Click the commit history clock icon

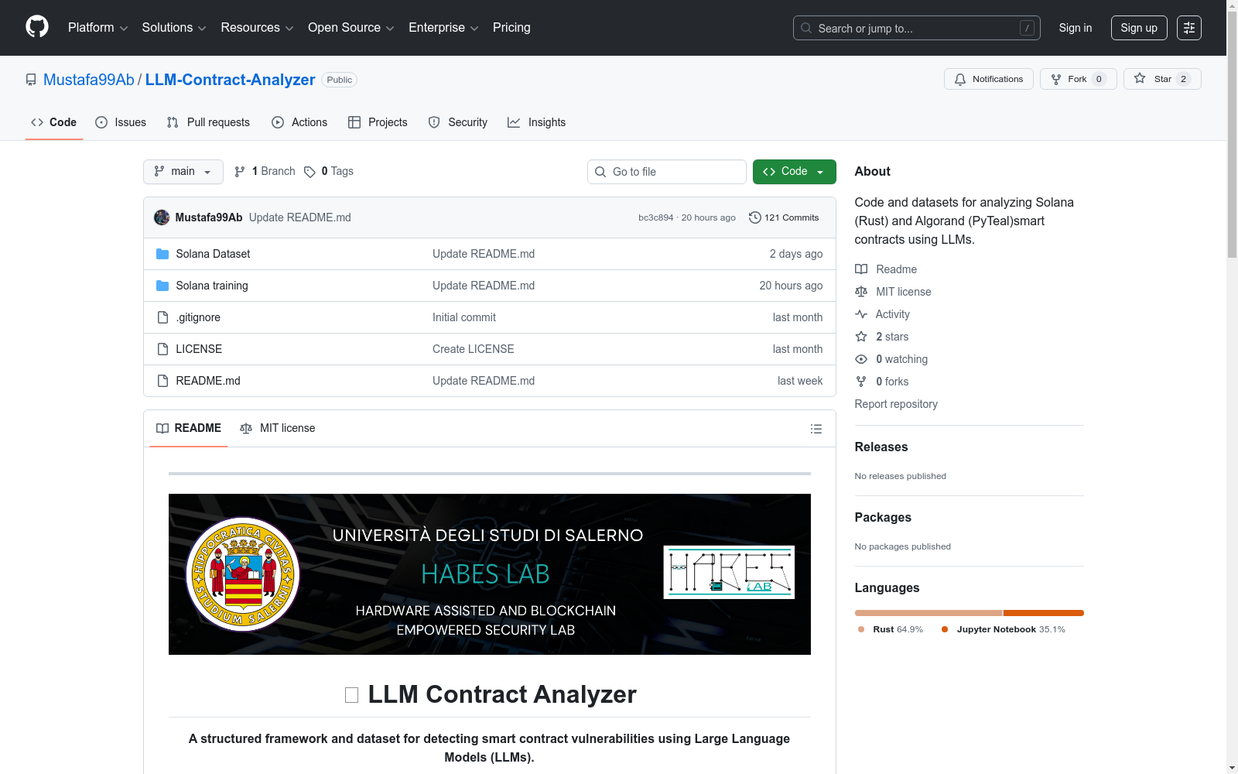tap(755, 217)
